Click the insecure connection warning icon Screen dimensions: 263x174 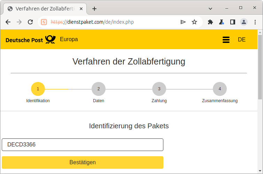coord(44,22)
